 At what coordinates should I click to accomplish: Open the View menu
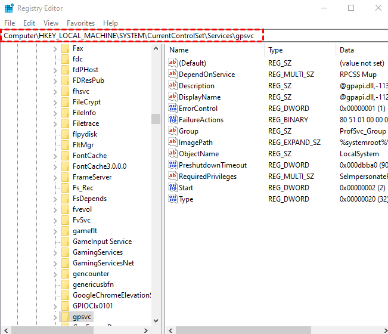[x=51, y=23]
